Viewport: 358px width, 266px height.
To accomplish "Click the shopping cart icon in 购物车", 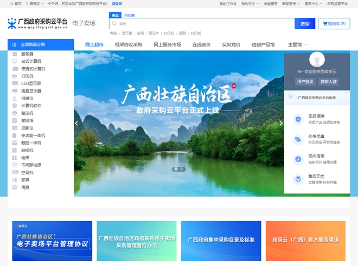I will click(324, 24).
